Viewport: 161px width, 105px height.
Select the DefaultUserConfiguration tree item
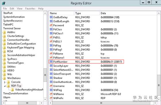click(x=22, y=44)
